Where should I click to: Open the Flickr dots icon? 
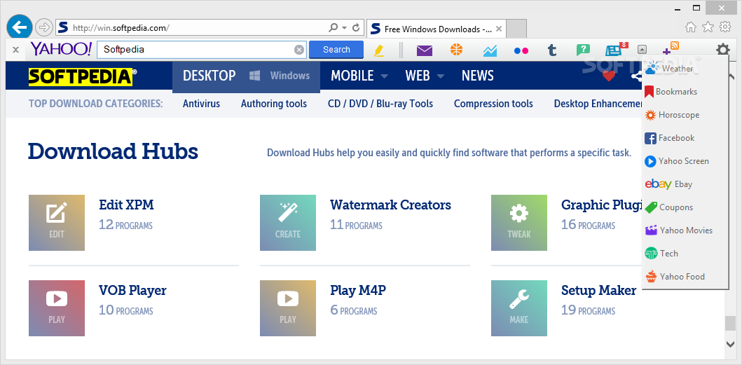point(521,50)
